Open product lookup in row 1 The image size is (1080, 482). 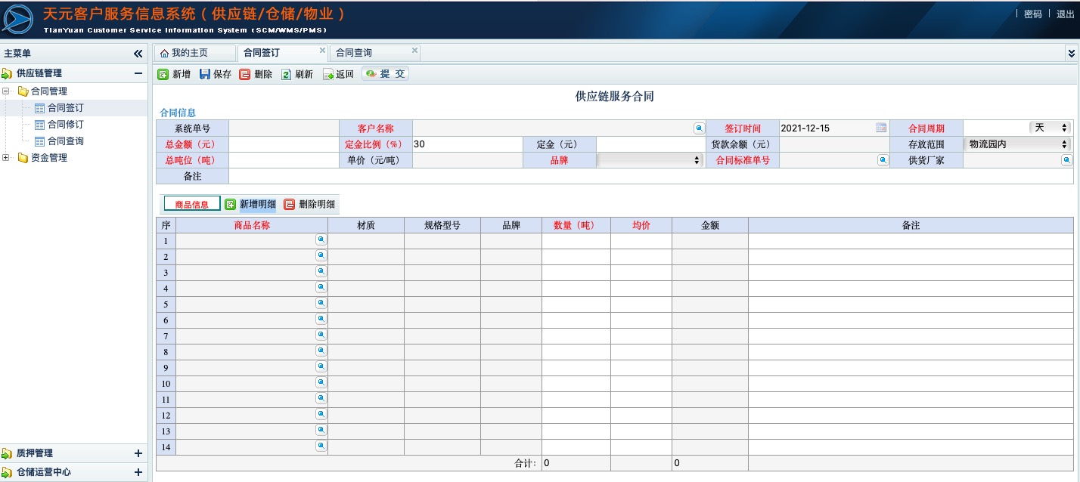point(321,239)
